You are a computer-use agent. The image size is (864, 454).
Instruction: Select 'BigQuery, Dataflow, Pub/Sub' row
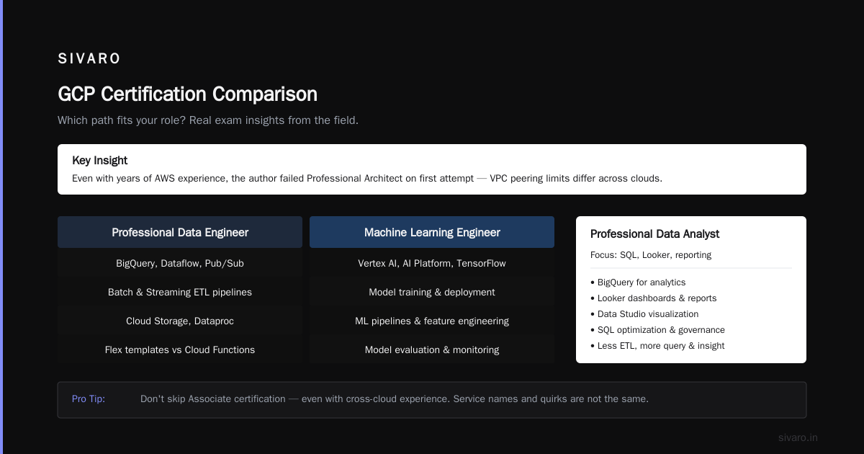pyautogui.click(x=180, y=263)
